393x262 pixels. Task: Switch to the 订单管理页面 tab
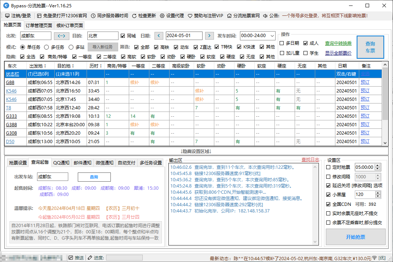(39, 26)
